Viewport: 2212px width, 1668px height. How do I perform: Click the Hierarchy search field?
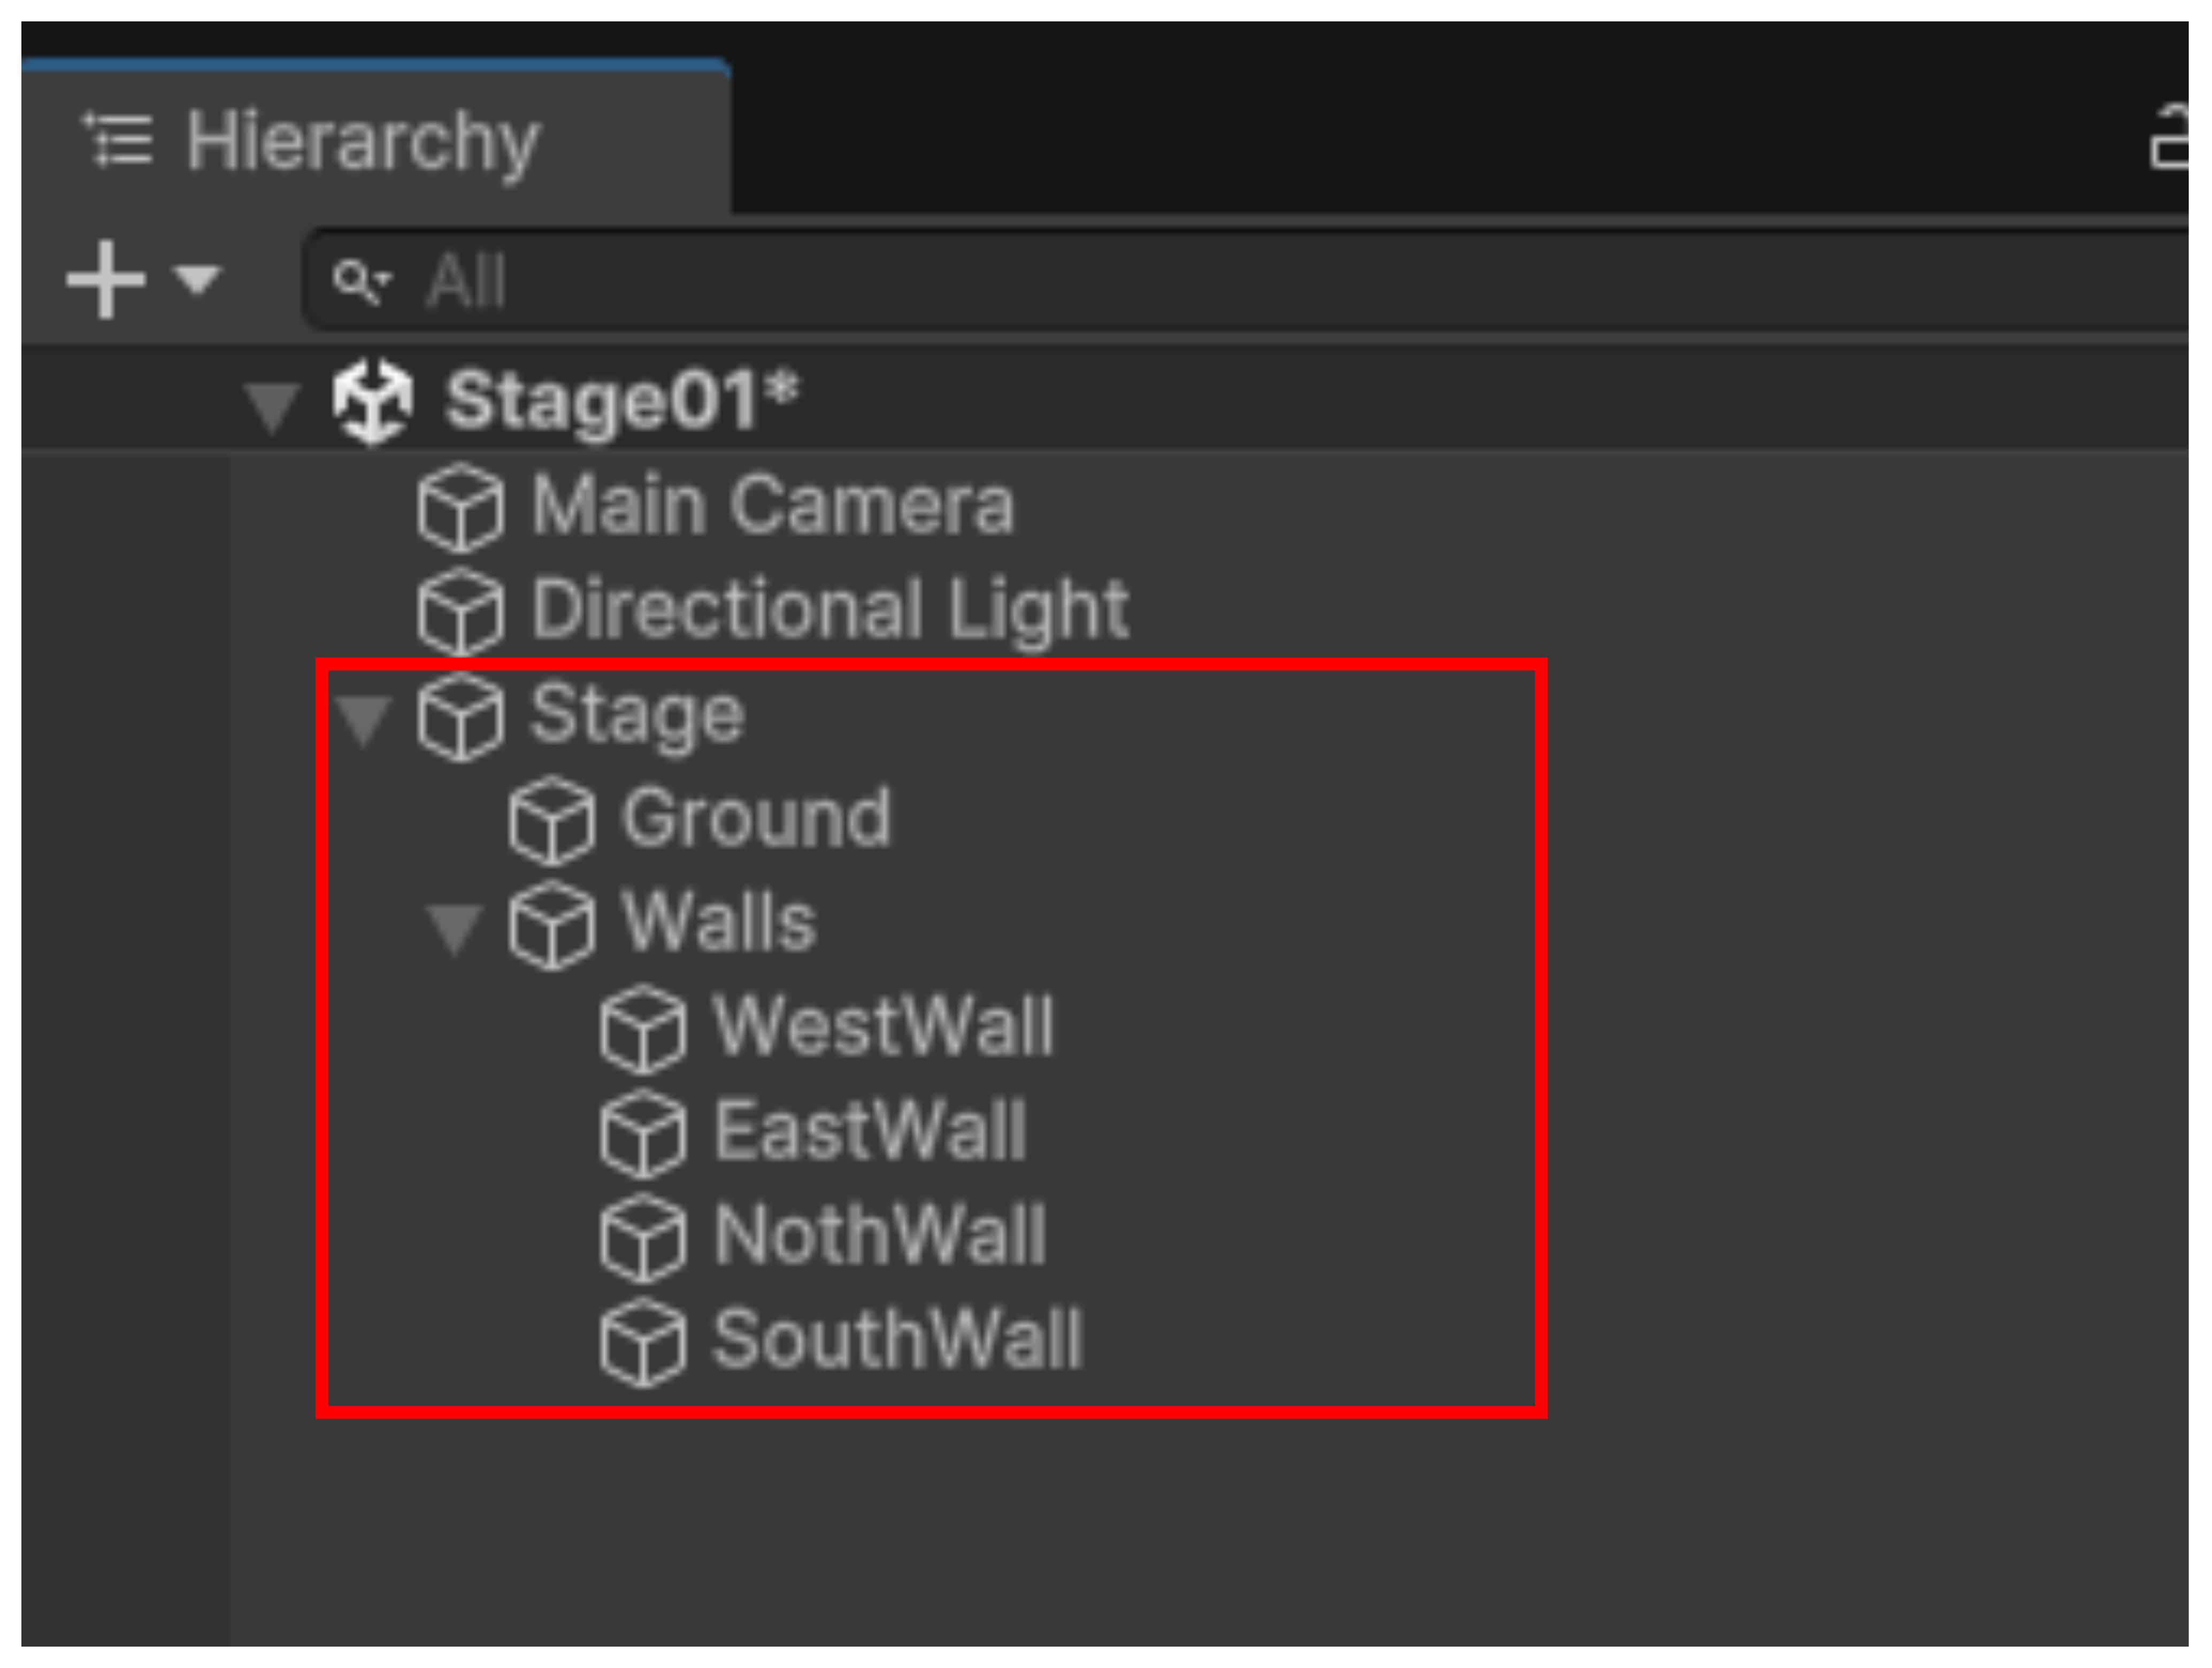[1200, 281]
